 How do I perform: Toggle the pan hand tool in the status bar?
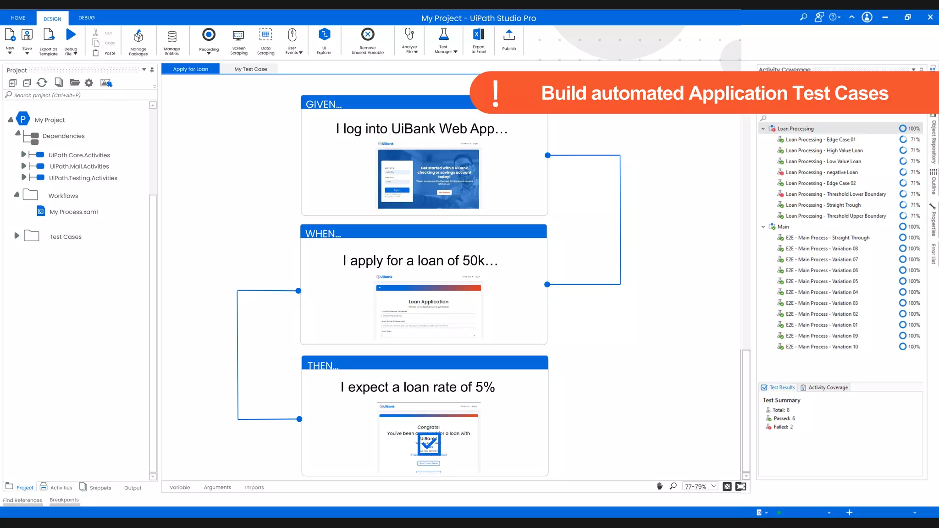(x=660, y=486)
